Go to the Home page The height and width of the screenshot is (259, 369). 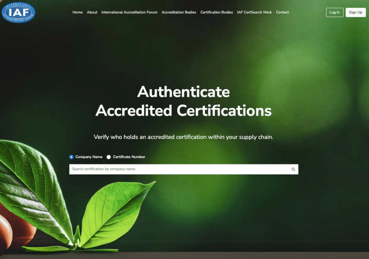[x=78, y=12]
